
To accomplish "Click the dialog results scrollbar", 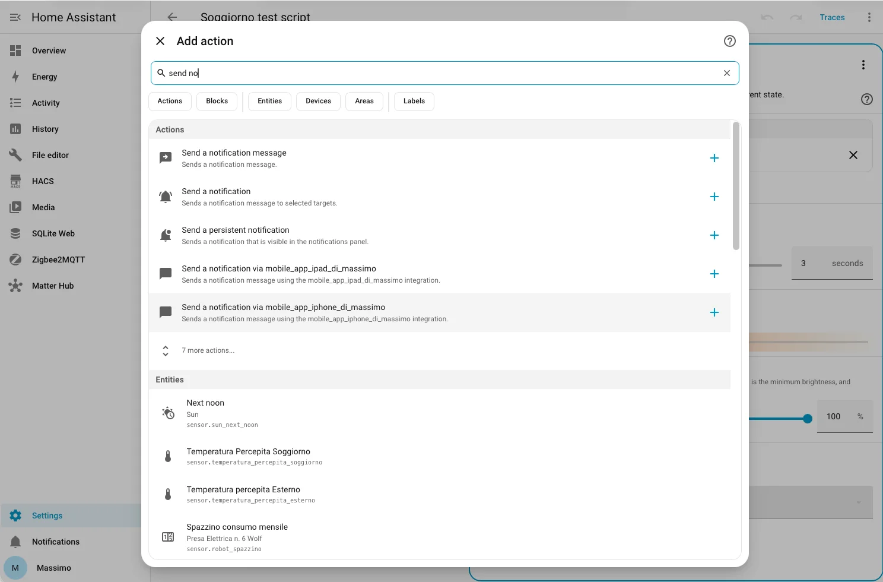I will coord(736,186).
